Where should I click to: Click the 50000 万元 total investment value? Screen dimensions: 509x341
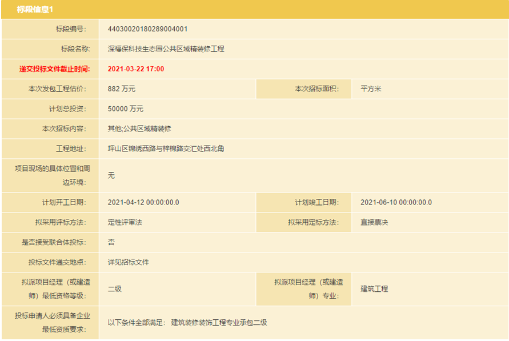(x=125, y=109)
